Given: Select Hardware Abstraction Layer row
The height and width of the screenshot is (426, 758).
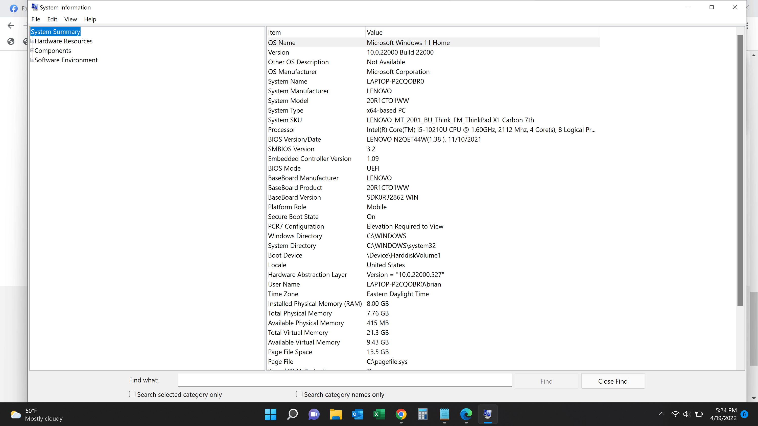Looking at the screenshot, I should pos(433,275).
